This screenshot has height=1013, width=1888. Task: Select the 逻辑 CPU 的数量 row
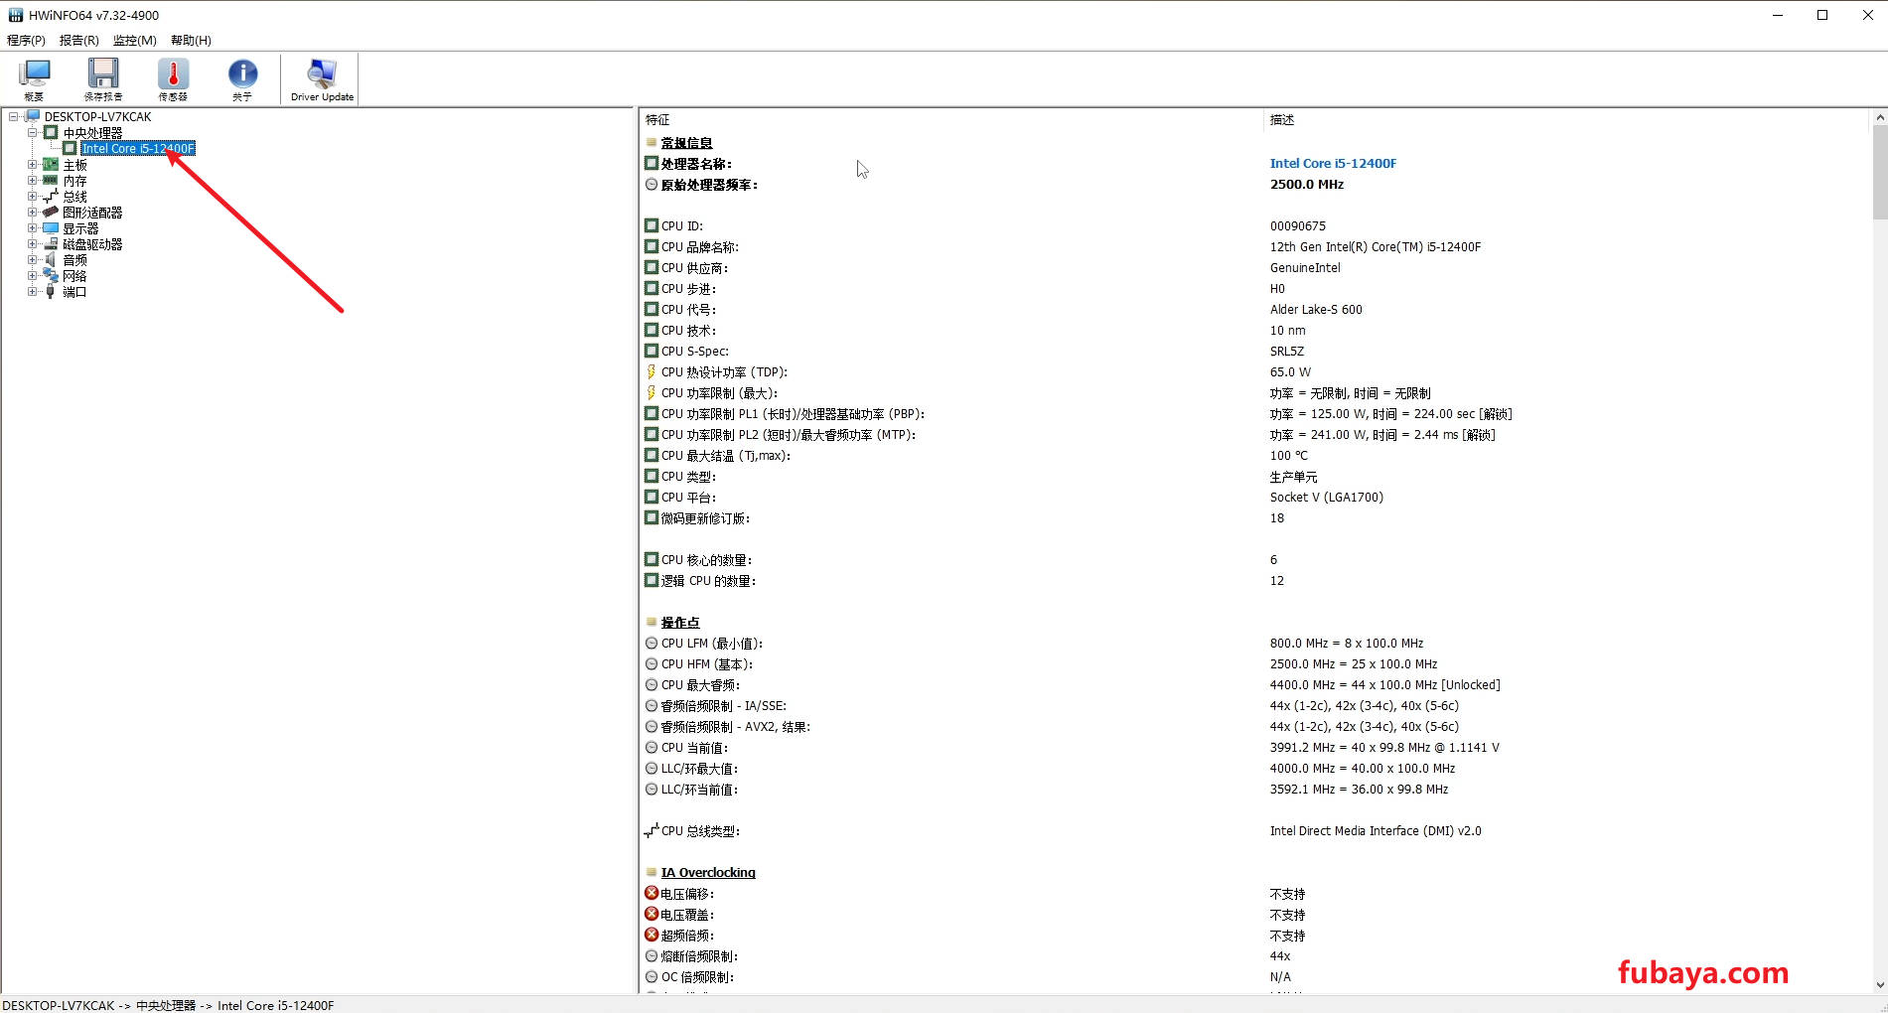click(1254, 581)
